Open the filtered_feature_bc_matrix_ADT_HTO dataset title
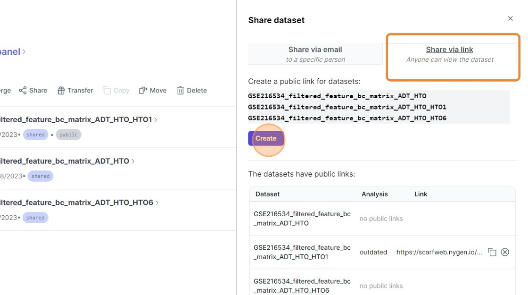This screenshot has height=295, width=528. point(64,161)
